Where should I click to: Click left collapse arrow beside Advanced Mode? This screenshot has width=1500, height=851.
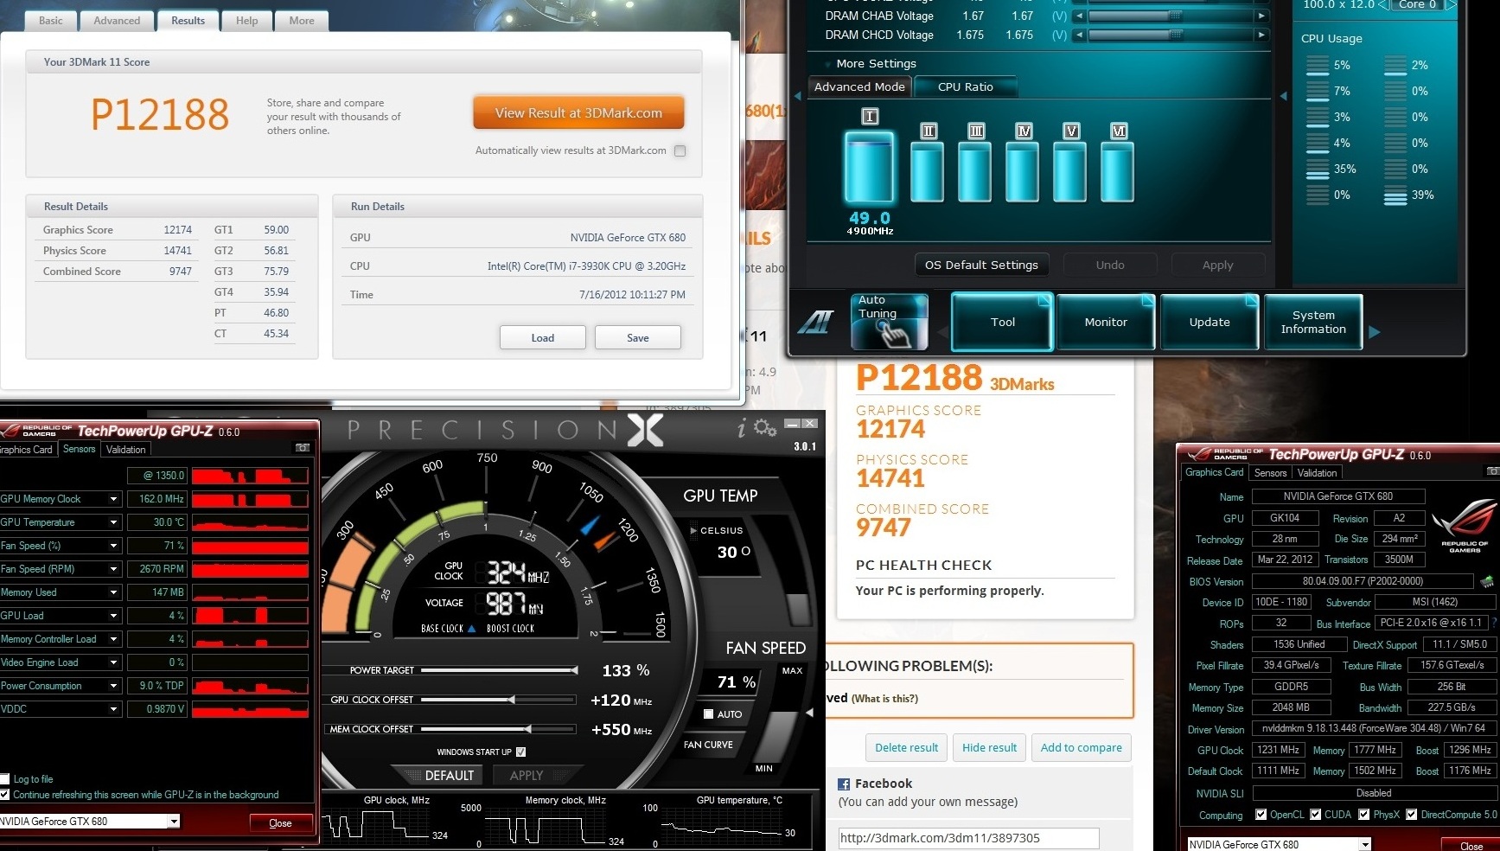pos(798,96)
